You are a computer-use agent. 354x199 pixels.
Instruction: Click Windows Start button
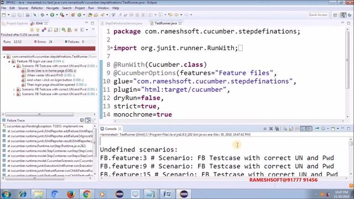coord(6,194)
